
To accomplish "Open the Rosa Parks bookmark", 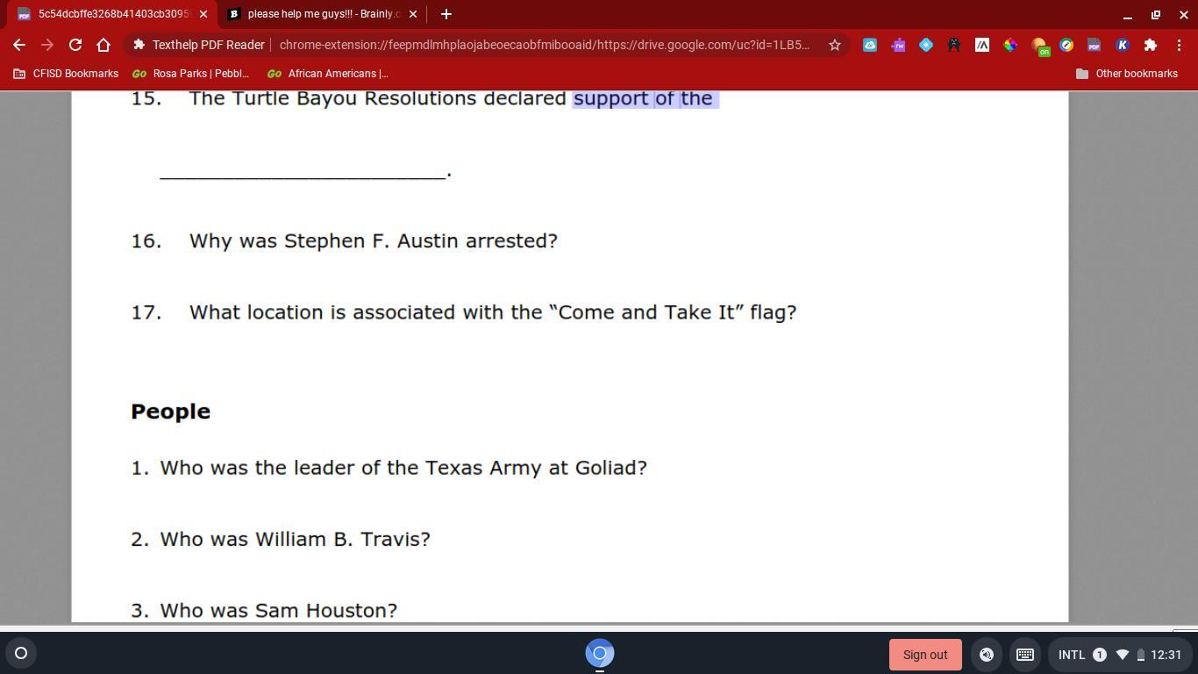I will (191, 74).
